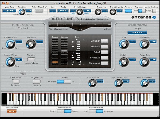Click the Set Major button
160x119 pixels.
pos(104,41)
